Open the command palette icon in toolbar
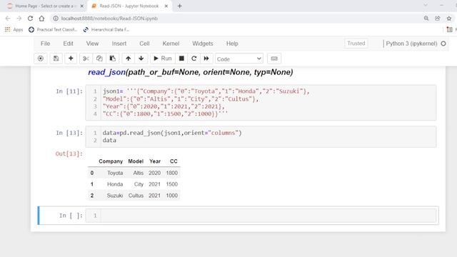This screenshot has width=457, height=257. [x=41, y=59]
